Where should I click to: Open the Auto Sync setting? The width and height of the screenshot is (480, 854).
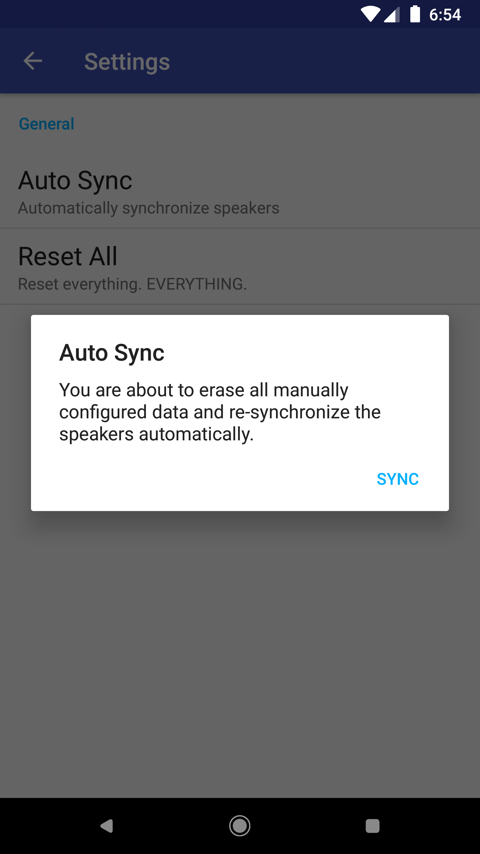click(240, 191)
